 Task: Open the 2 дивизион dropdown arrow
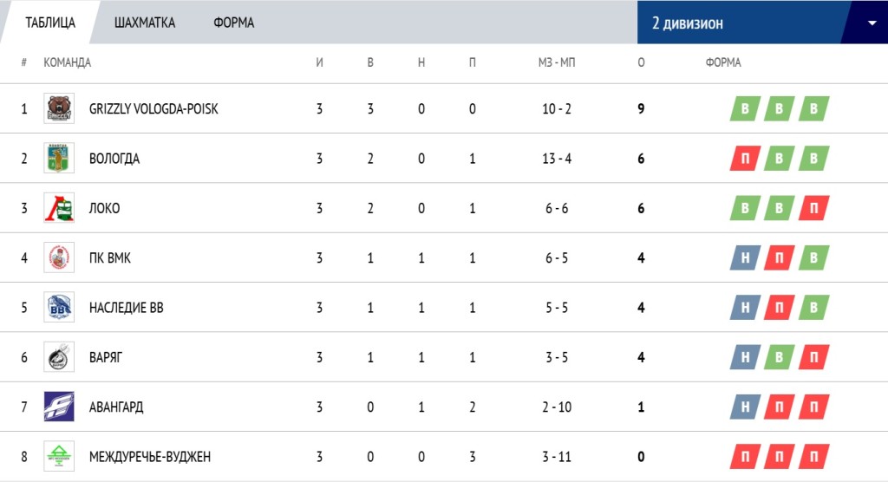872,23
